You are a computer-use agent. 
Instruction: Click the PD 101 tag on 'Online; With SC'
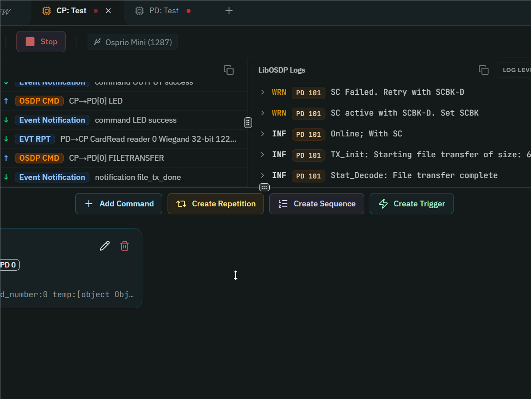coord(309,134)
